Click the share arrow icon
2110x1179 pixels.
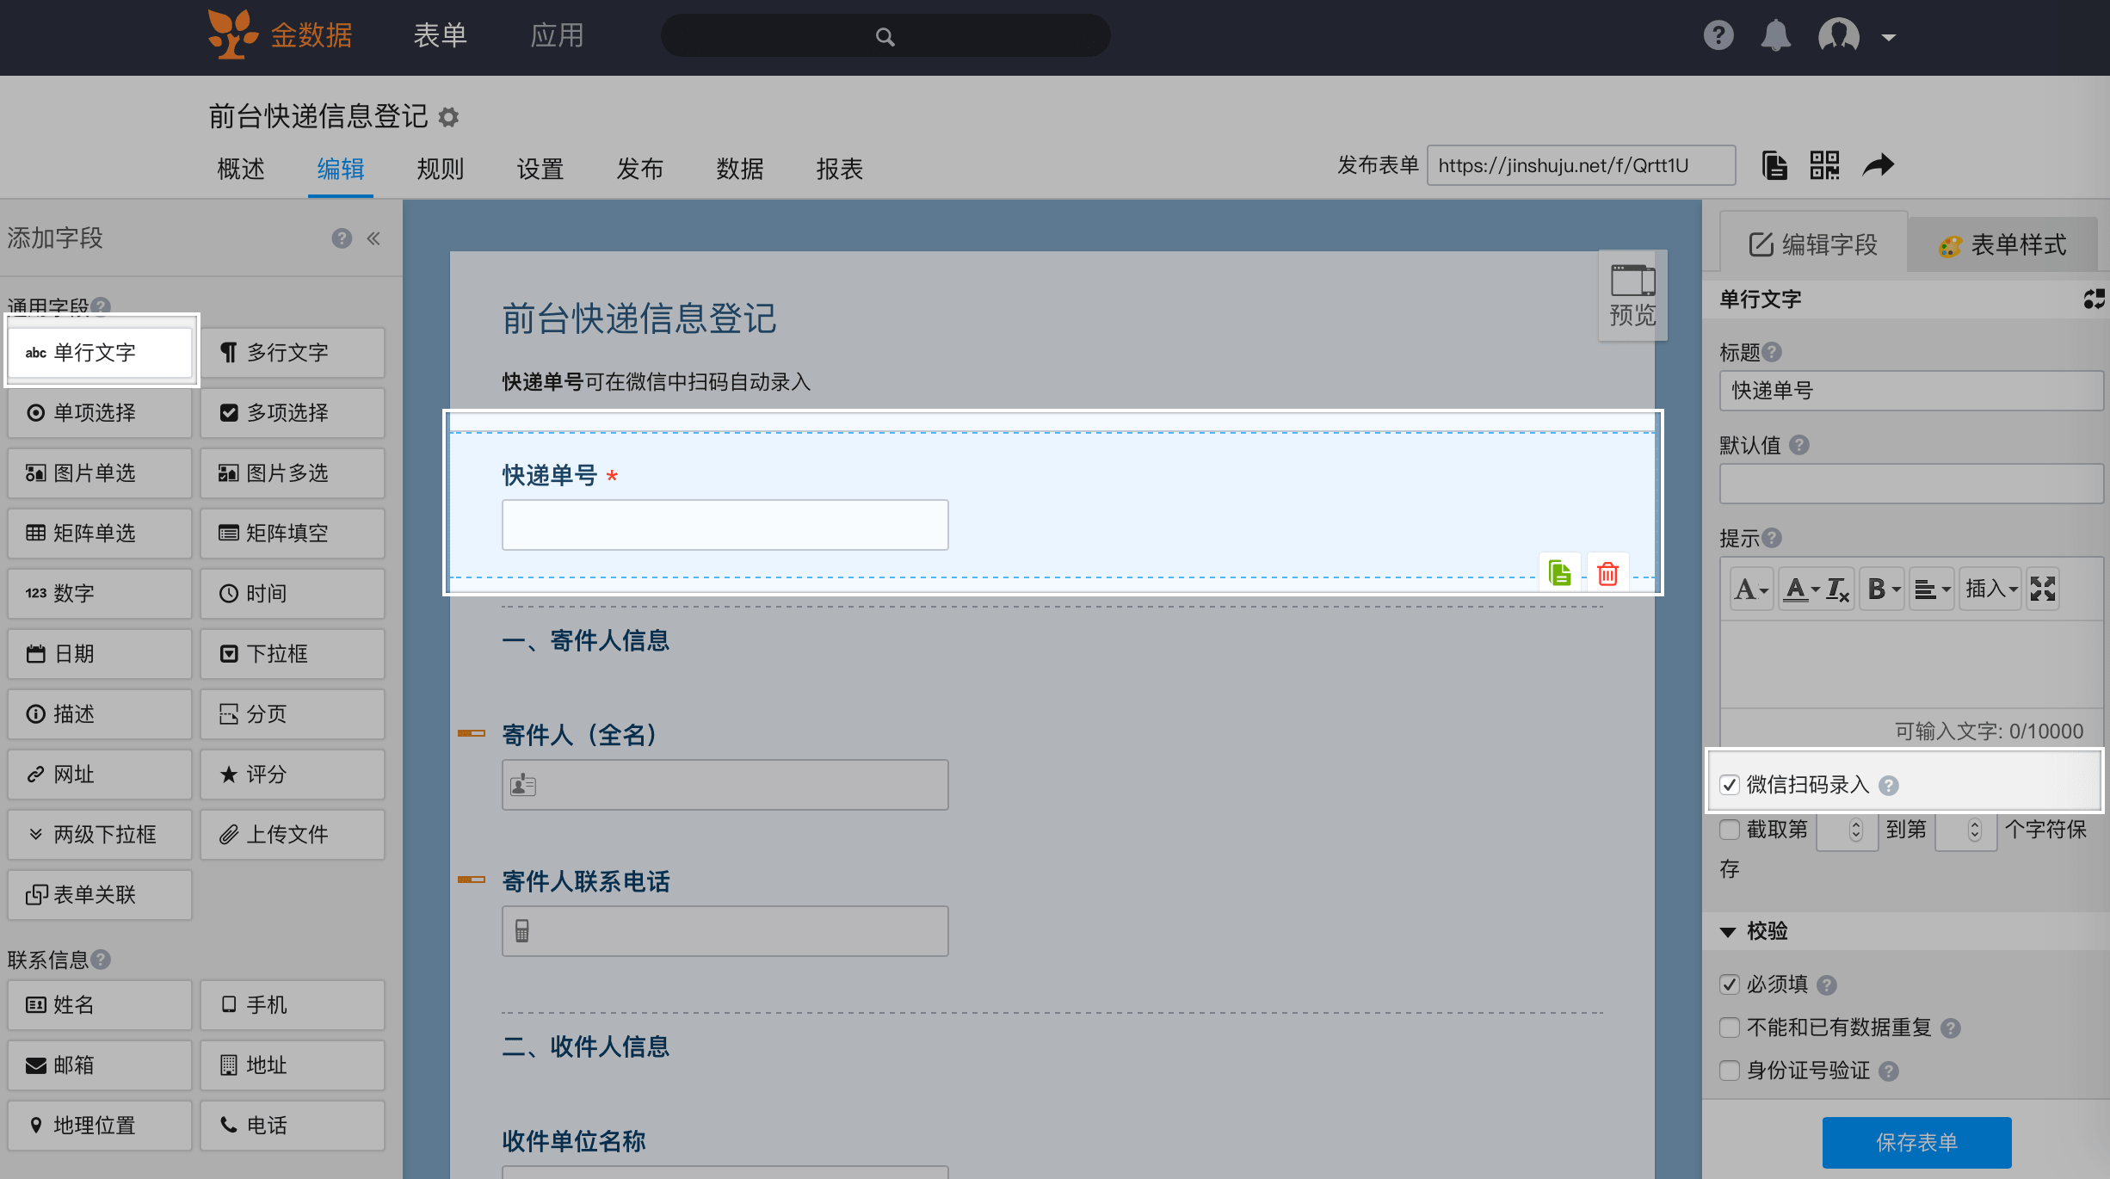click(x=1878, y=165)
